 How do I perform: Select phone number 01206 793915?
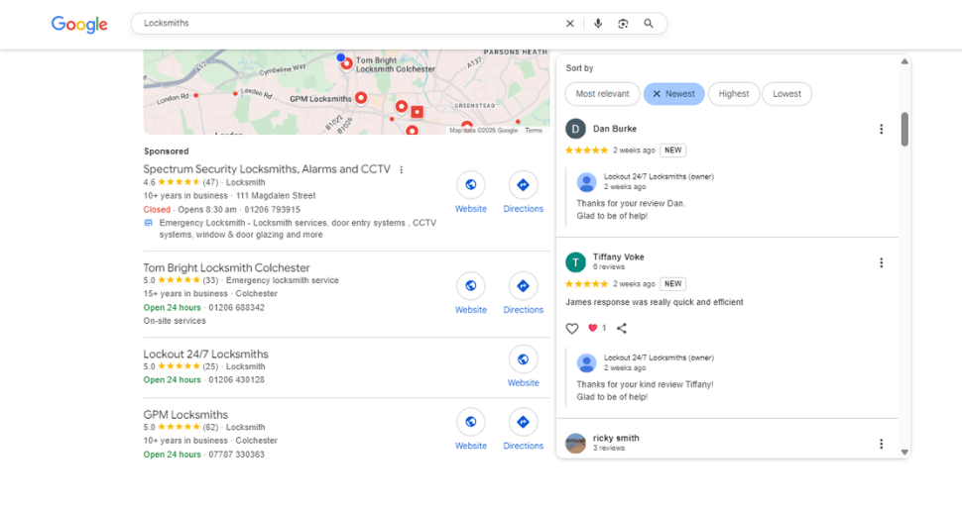pyautogui.click(x=273, y=210)
